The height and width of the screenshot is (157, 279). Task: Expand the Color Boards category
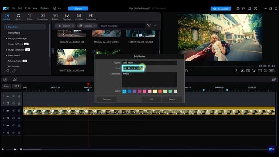pyautogui.click(x=7, y=55)
